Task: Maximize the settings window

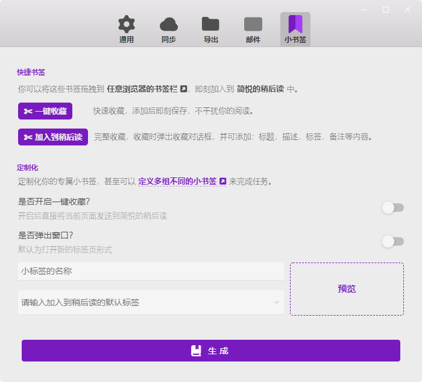Action: pos(386,10)
